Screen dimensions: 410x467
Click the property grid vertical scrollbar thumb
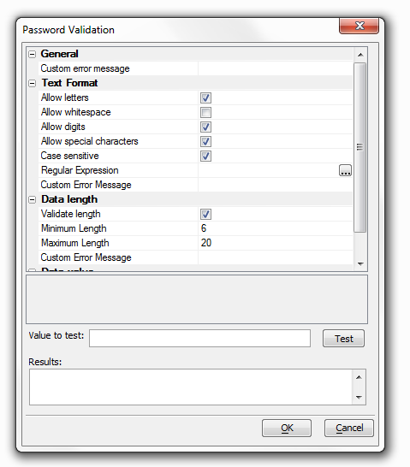click(360, 147)
